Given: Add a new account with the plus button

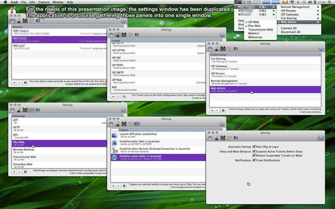Looking at the screenshot, I should pos(14,82).
